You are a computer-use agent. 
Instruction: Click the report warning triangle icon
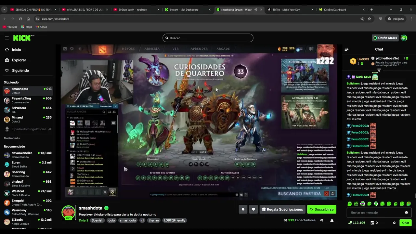[332, 220]
